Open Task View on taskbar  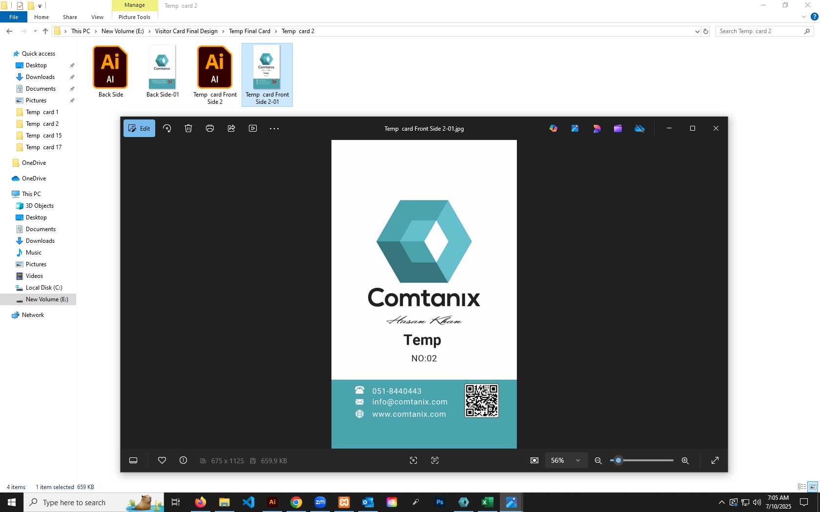point(176,502)
